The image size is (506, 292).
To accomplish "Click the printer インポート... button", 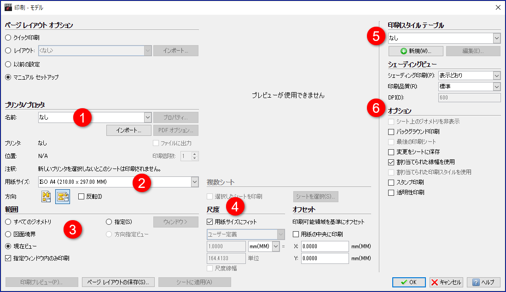I will click(129, 130).
